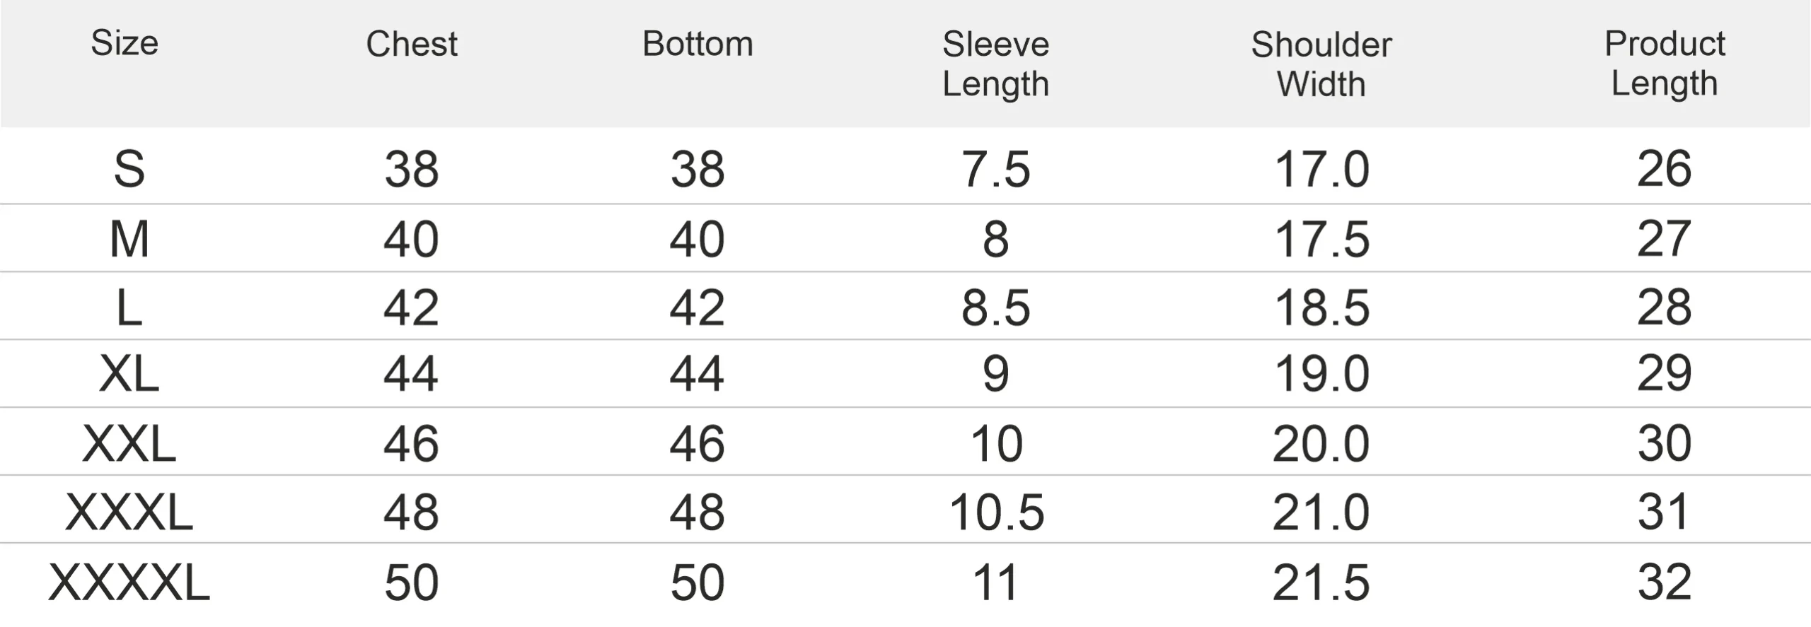Screen dimensions: 1811x627
Task: Click the Bottom column header
Action: [698, 44]
